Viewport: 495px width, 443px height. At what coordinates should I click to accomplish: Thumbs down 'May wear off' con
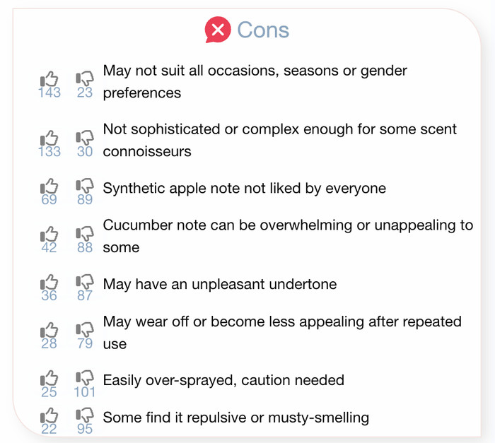click(85, 330)
